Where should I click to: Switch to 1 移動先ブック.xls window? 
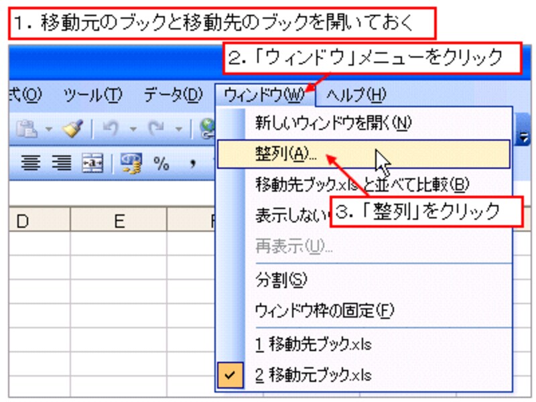point(364,344)
